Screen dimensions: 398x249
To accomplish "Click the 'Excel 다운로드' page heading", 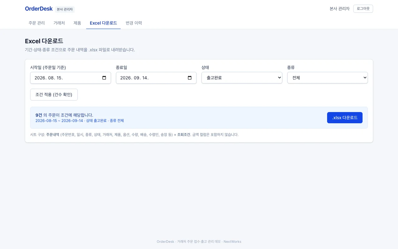I will coord(44,41).
